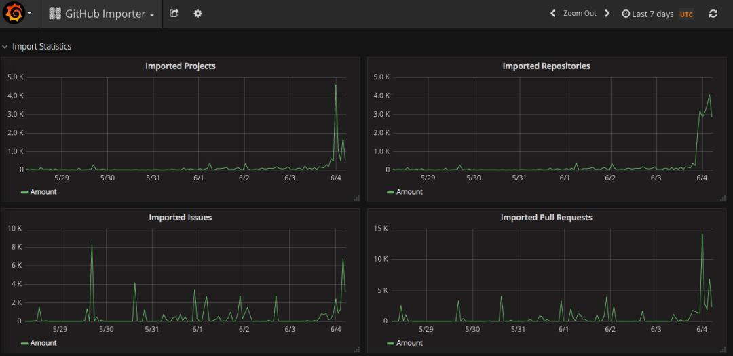Open dashboard settings gear icon
Screen dimensions: 733x356
tap(198, 14)
